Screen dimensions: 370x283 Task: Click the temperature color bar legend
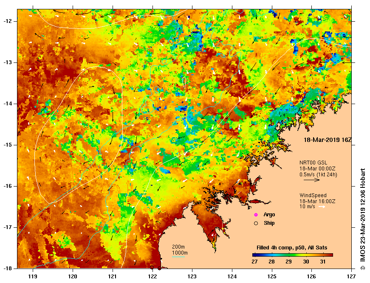click(x=293, y=255)
